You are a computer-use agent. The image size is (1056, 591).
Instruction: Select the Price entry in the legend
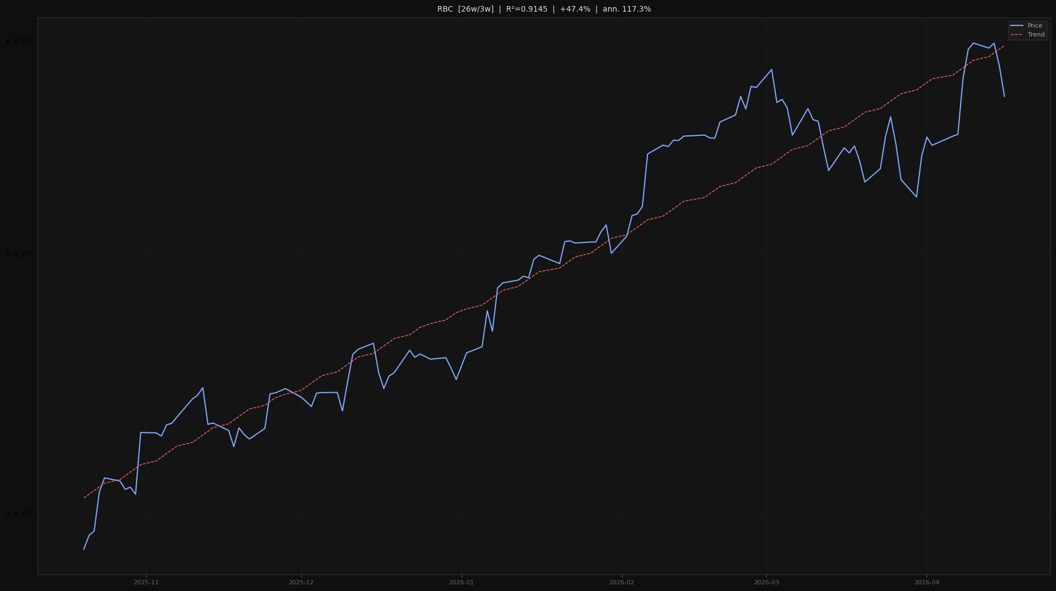point(1034,25)
